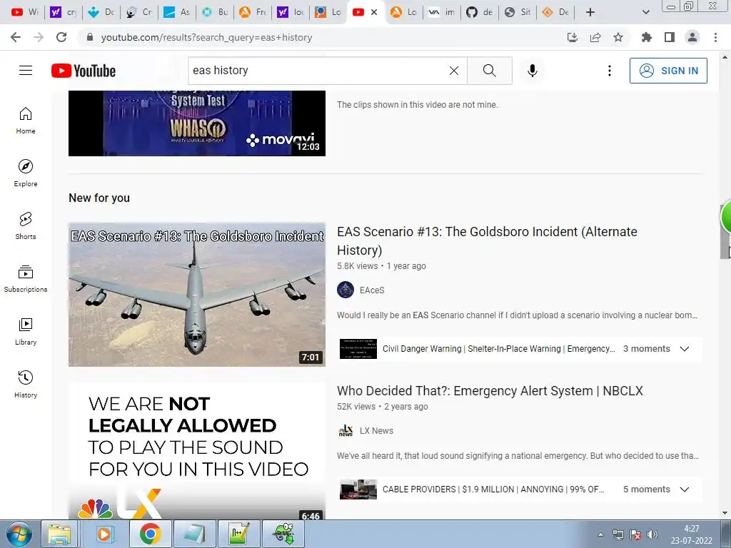Switch to the Fre tab
This screenshot has width=731, height=548.
click(253, 12)
